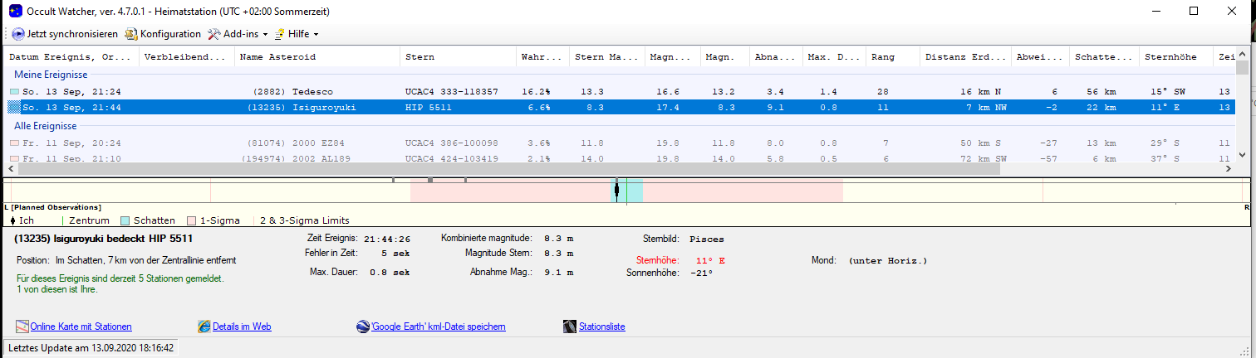Click the pink status icon of the 2000 EZ84 row
The height and width of the screenshot is (358, 1256).
click(x=14, y=143)
